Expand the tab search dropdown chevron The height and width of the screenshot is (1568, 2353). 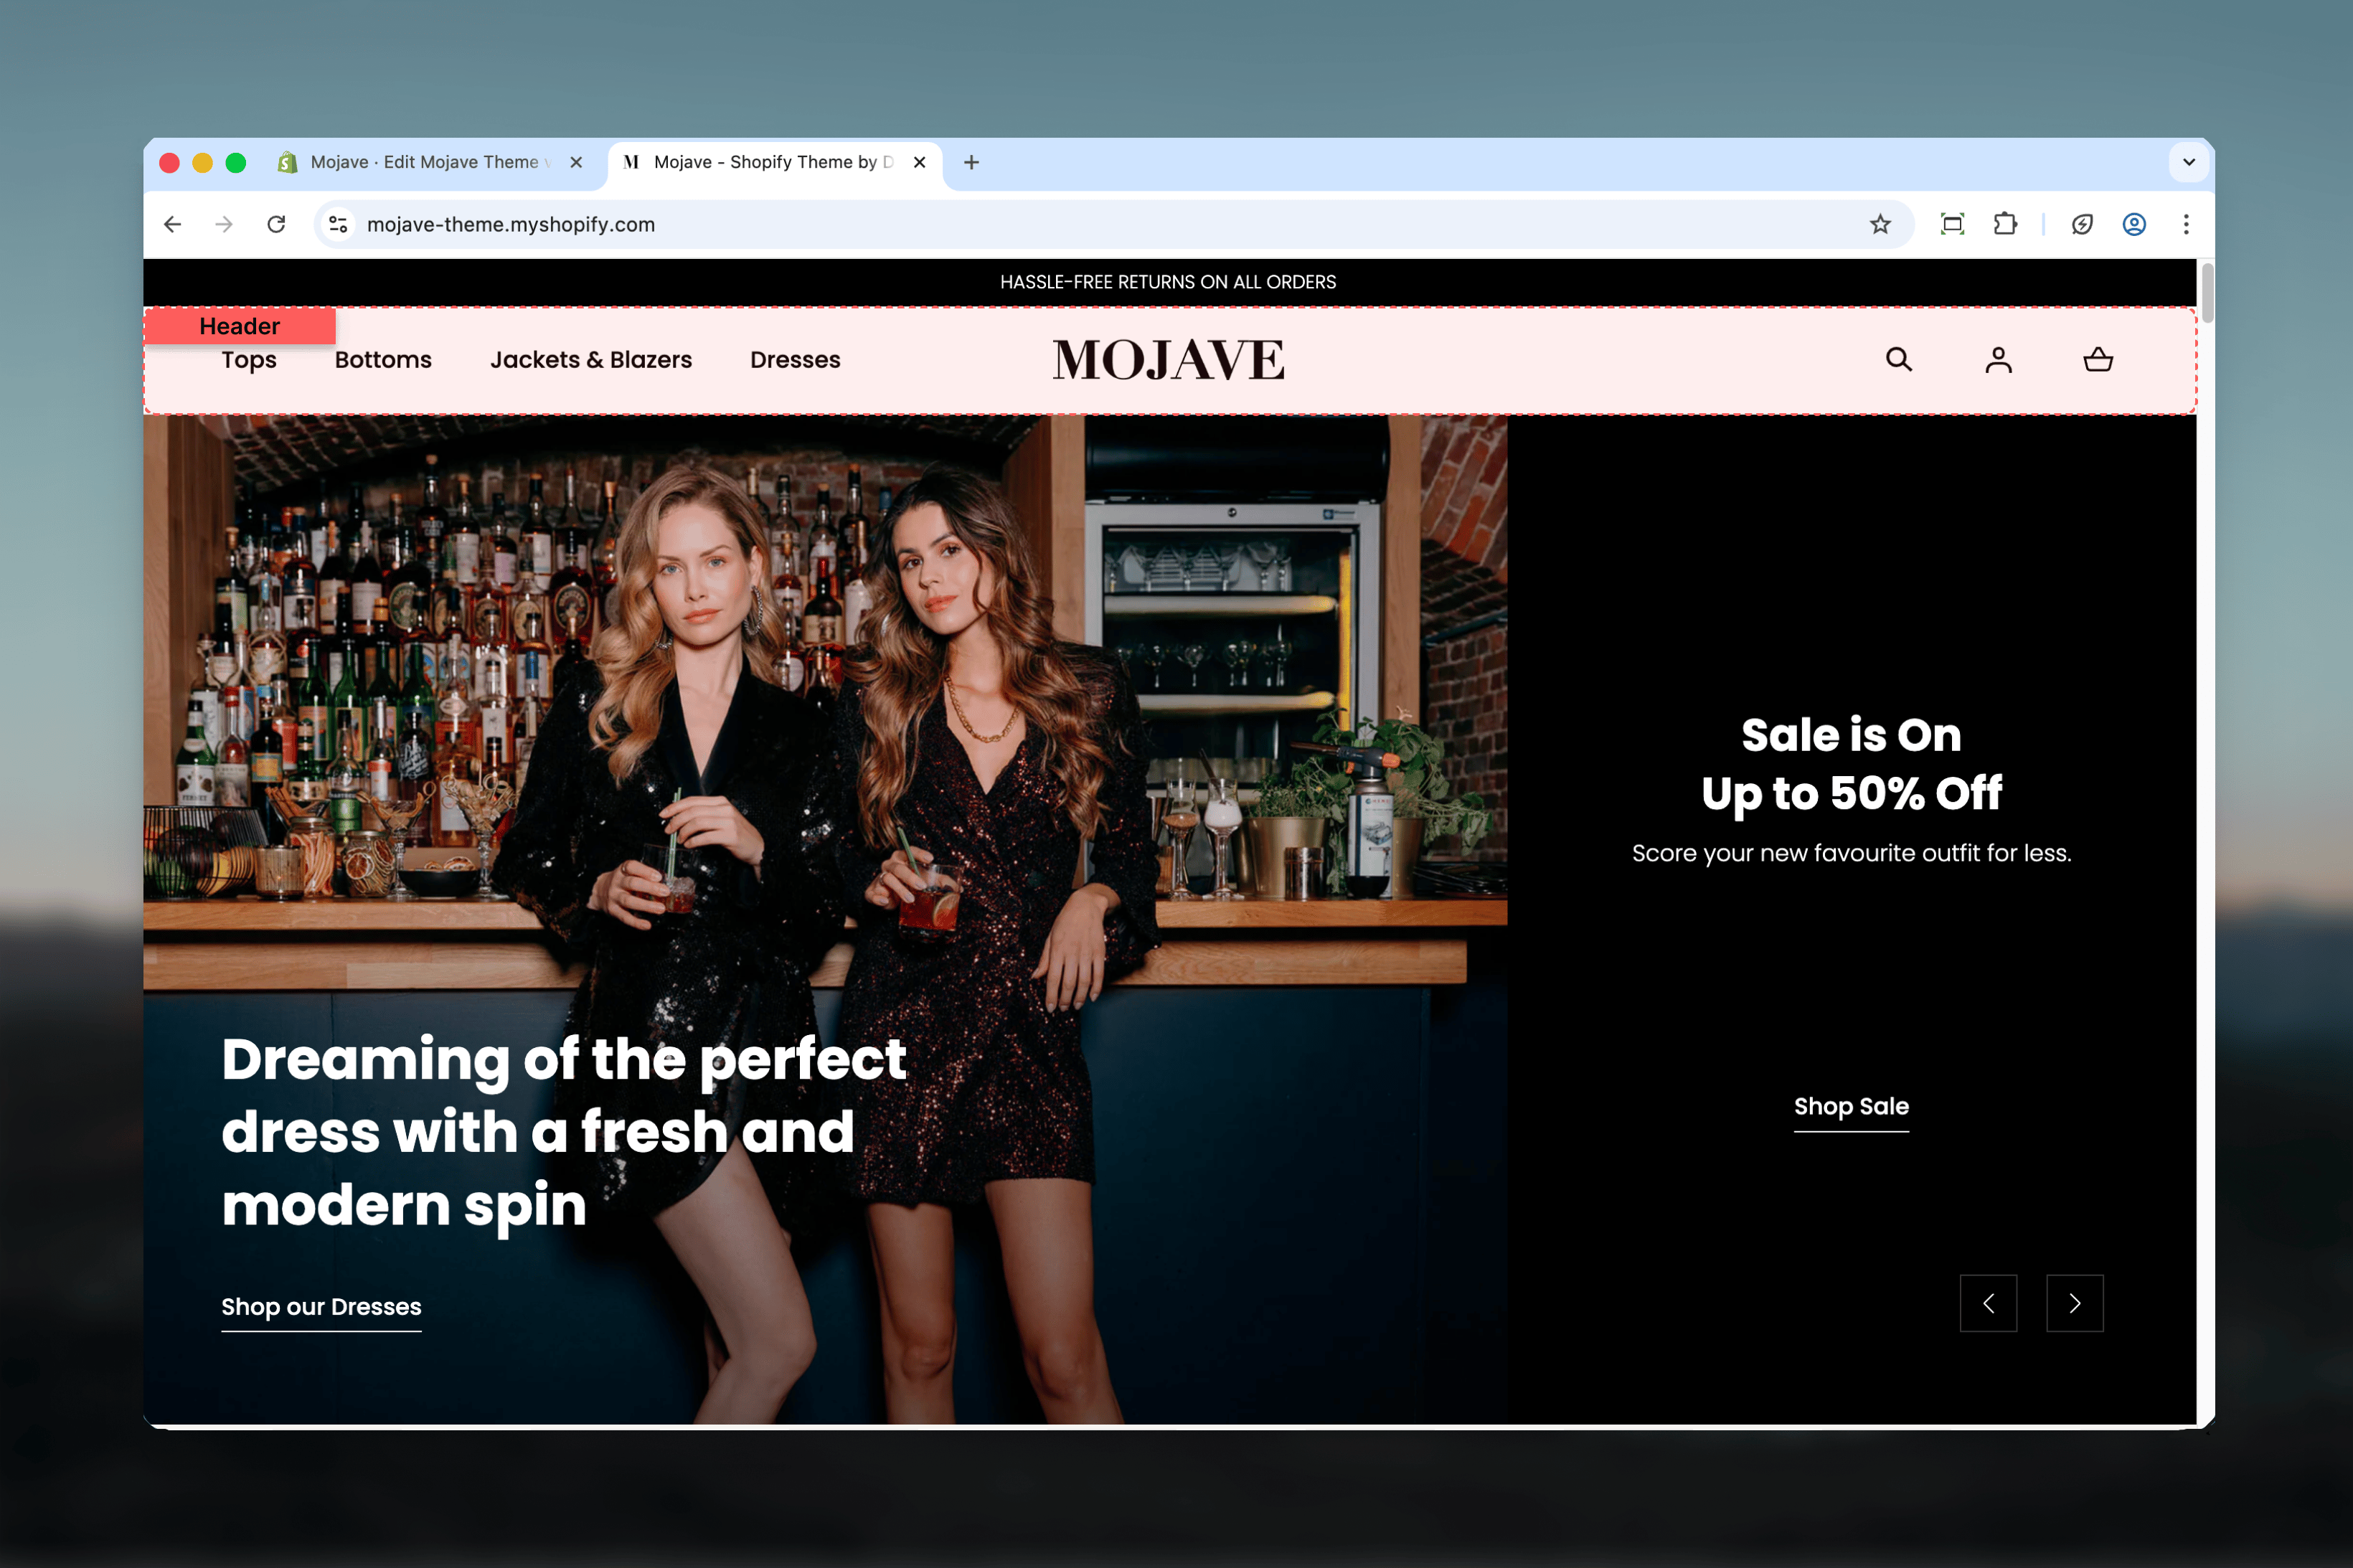[2188, 162]
